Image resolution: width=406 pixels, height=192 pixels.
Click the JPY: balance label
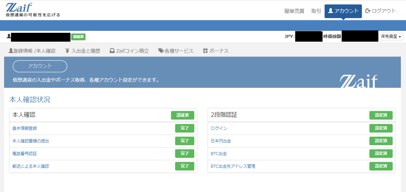coord(289,37)
